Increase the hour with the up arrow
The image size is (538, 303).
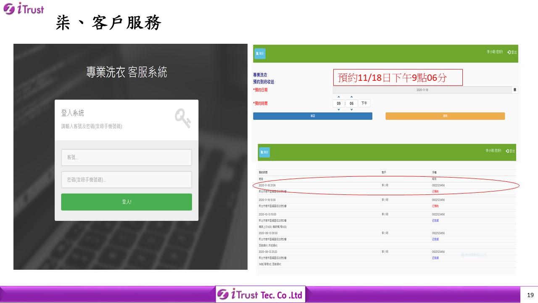tap(339, 97)
